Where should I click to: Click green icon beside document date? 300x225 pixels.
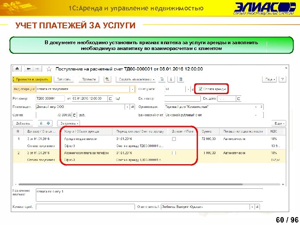point(117,98)
